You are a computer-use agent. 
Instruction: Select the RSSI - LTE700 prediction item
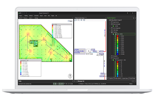click(x=125, y=34)
